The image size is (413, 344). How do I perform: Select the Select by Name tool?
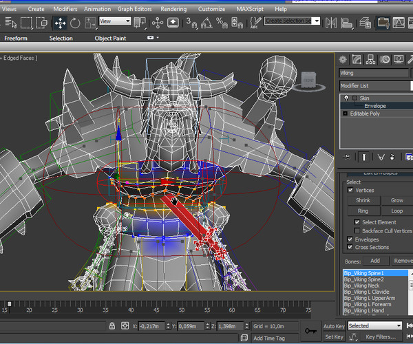pos(11,23)
